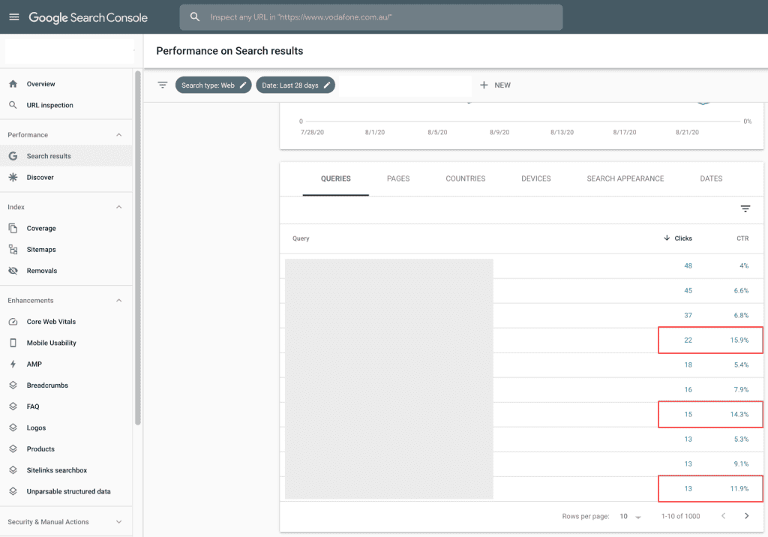This screenshot has height=537, width=768.
Task: Edit the Date: Last 28 days chip
Action: click(x=295, y=85)
